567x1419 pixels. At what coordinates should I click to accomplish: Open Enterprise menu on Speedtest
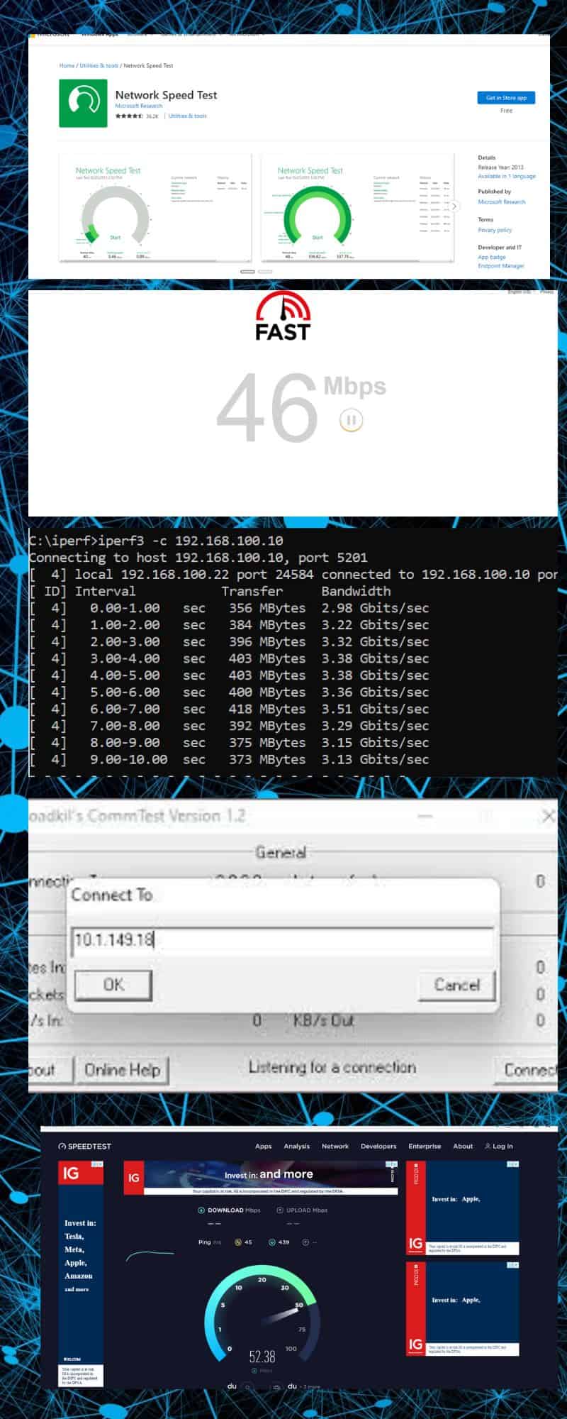pos(425,1146)
